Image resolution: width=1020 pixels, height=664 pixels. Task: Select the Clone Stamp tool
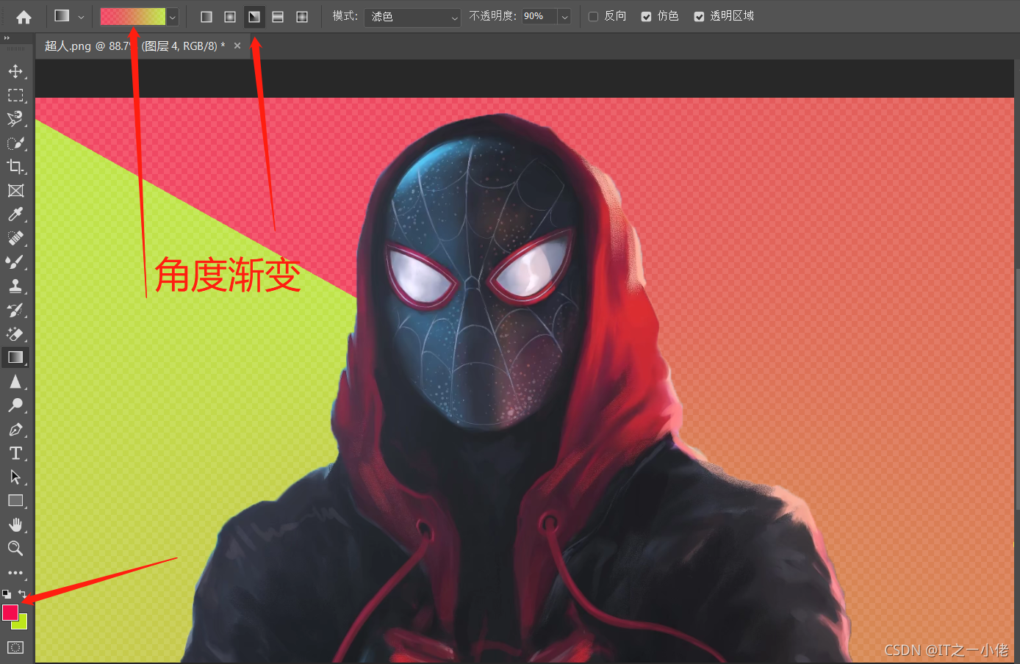point(15,286)
